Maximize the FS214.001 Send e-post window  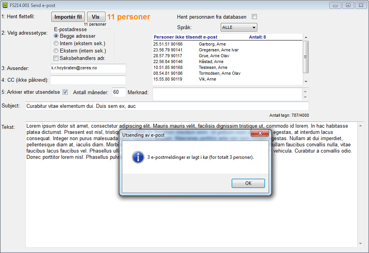coord(348,5)
